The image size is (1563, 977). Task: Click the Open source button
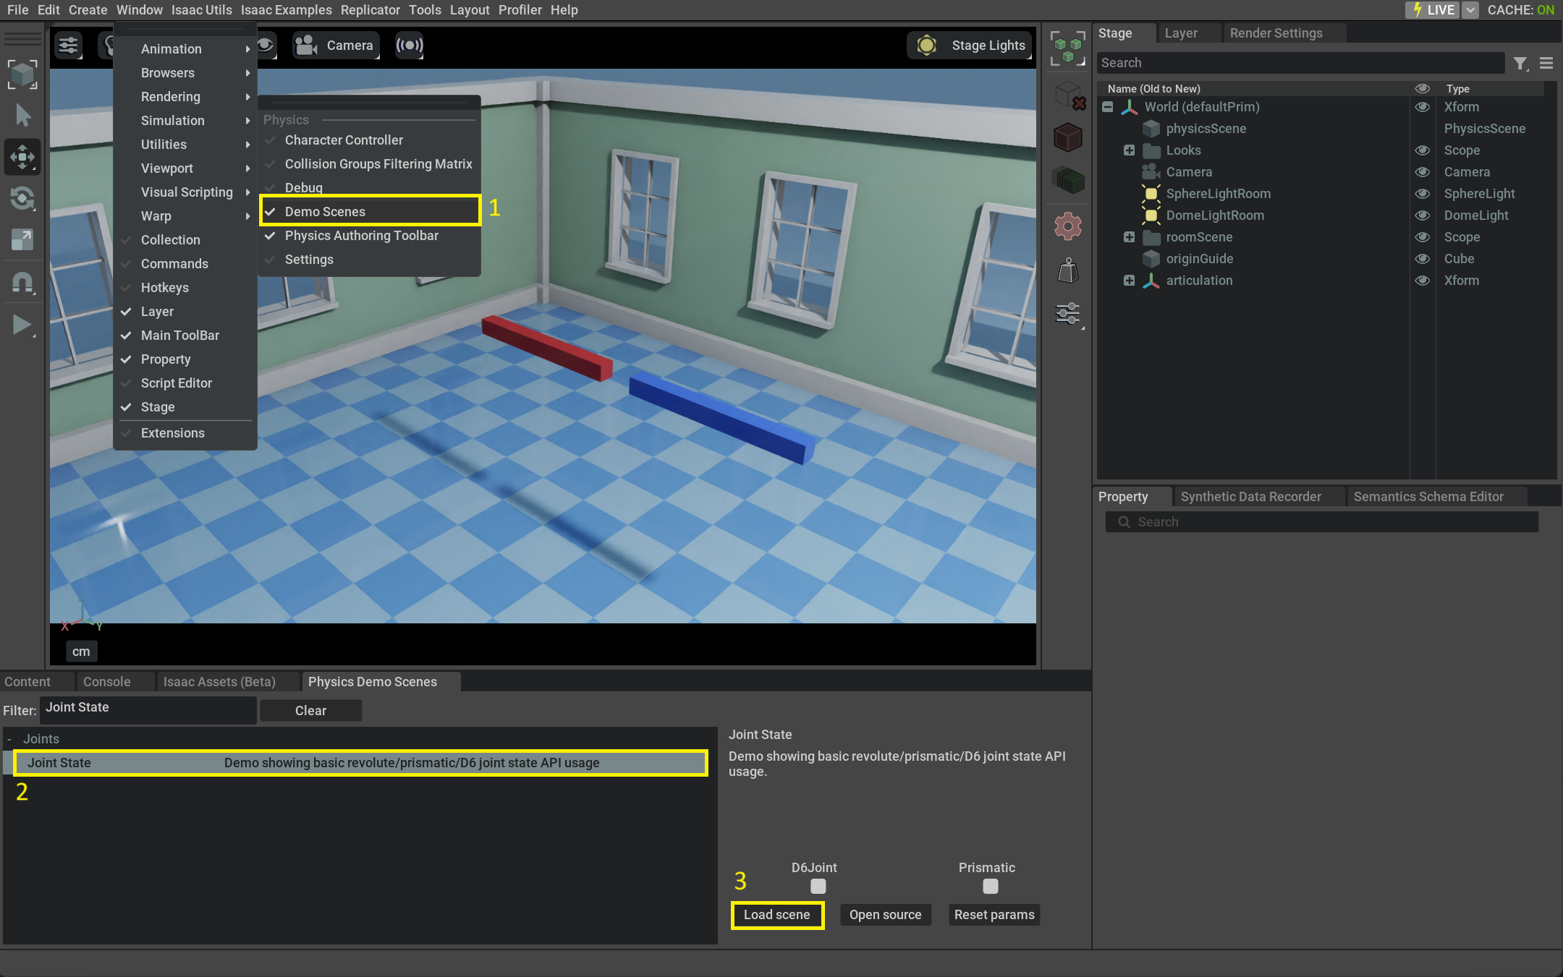tap(885, 915)
